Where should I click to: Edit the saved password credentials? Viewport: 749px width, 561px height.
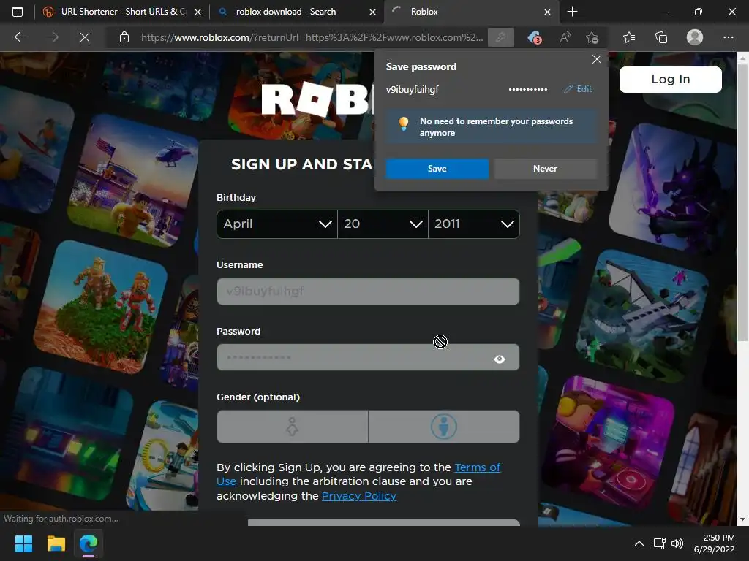[x=578, y=89]
